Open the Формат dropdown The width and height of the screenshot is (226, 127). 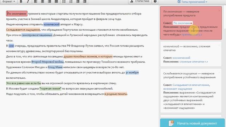[x=8, y=1]
